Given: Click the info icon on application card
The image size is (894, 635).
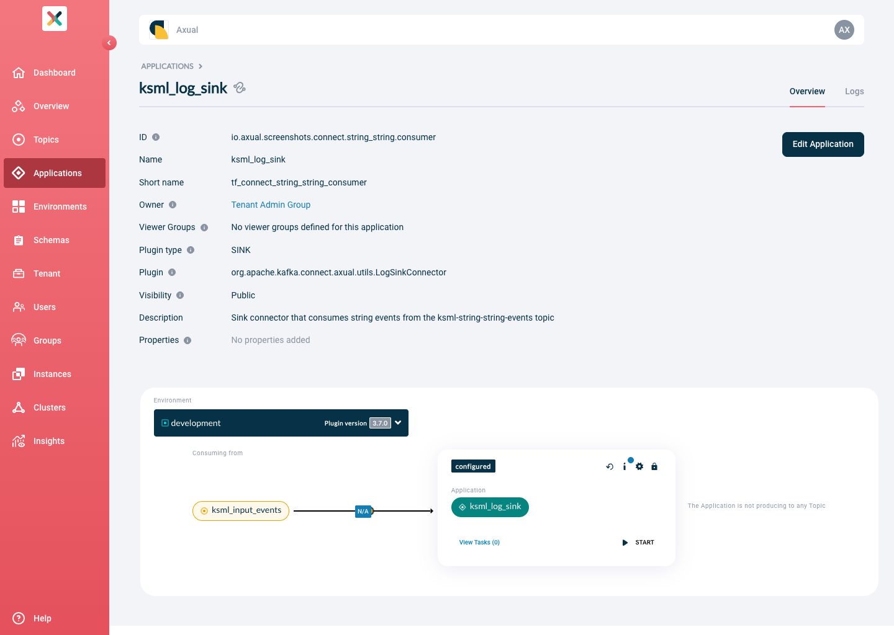Looking at the screenshot, I should pyautogui.click(x=625, y=467).
